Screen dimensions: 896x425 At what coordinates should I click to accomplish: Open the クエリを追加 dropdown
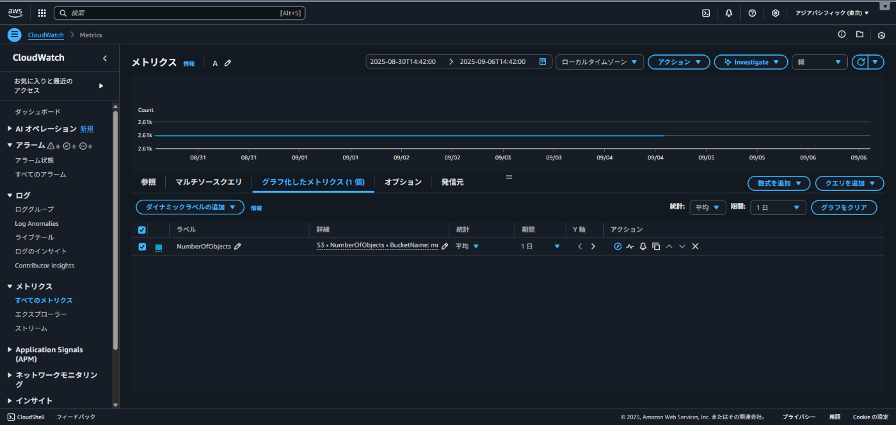click(850, 183)
